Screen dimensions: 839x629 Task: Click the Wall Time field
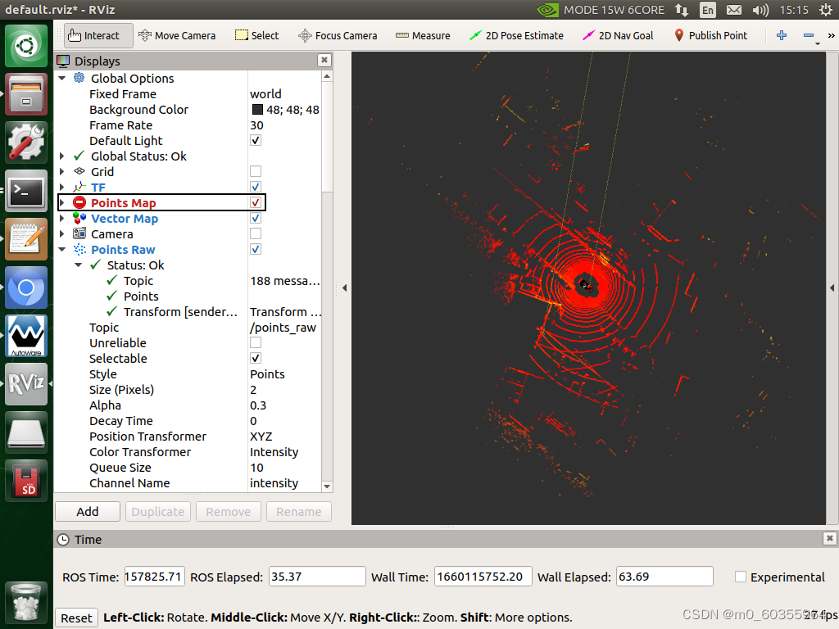[x=483, y=577]
